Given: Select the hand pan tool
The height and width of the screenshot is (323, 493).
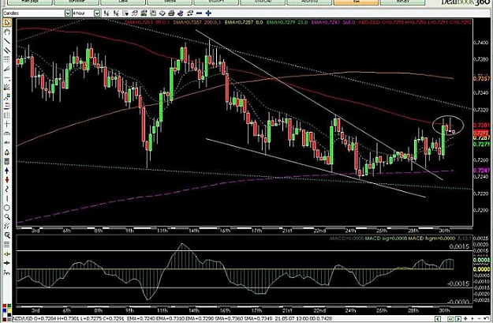Looking at the screenshot, I should 6,32.
